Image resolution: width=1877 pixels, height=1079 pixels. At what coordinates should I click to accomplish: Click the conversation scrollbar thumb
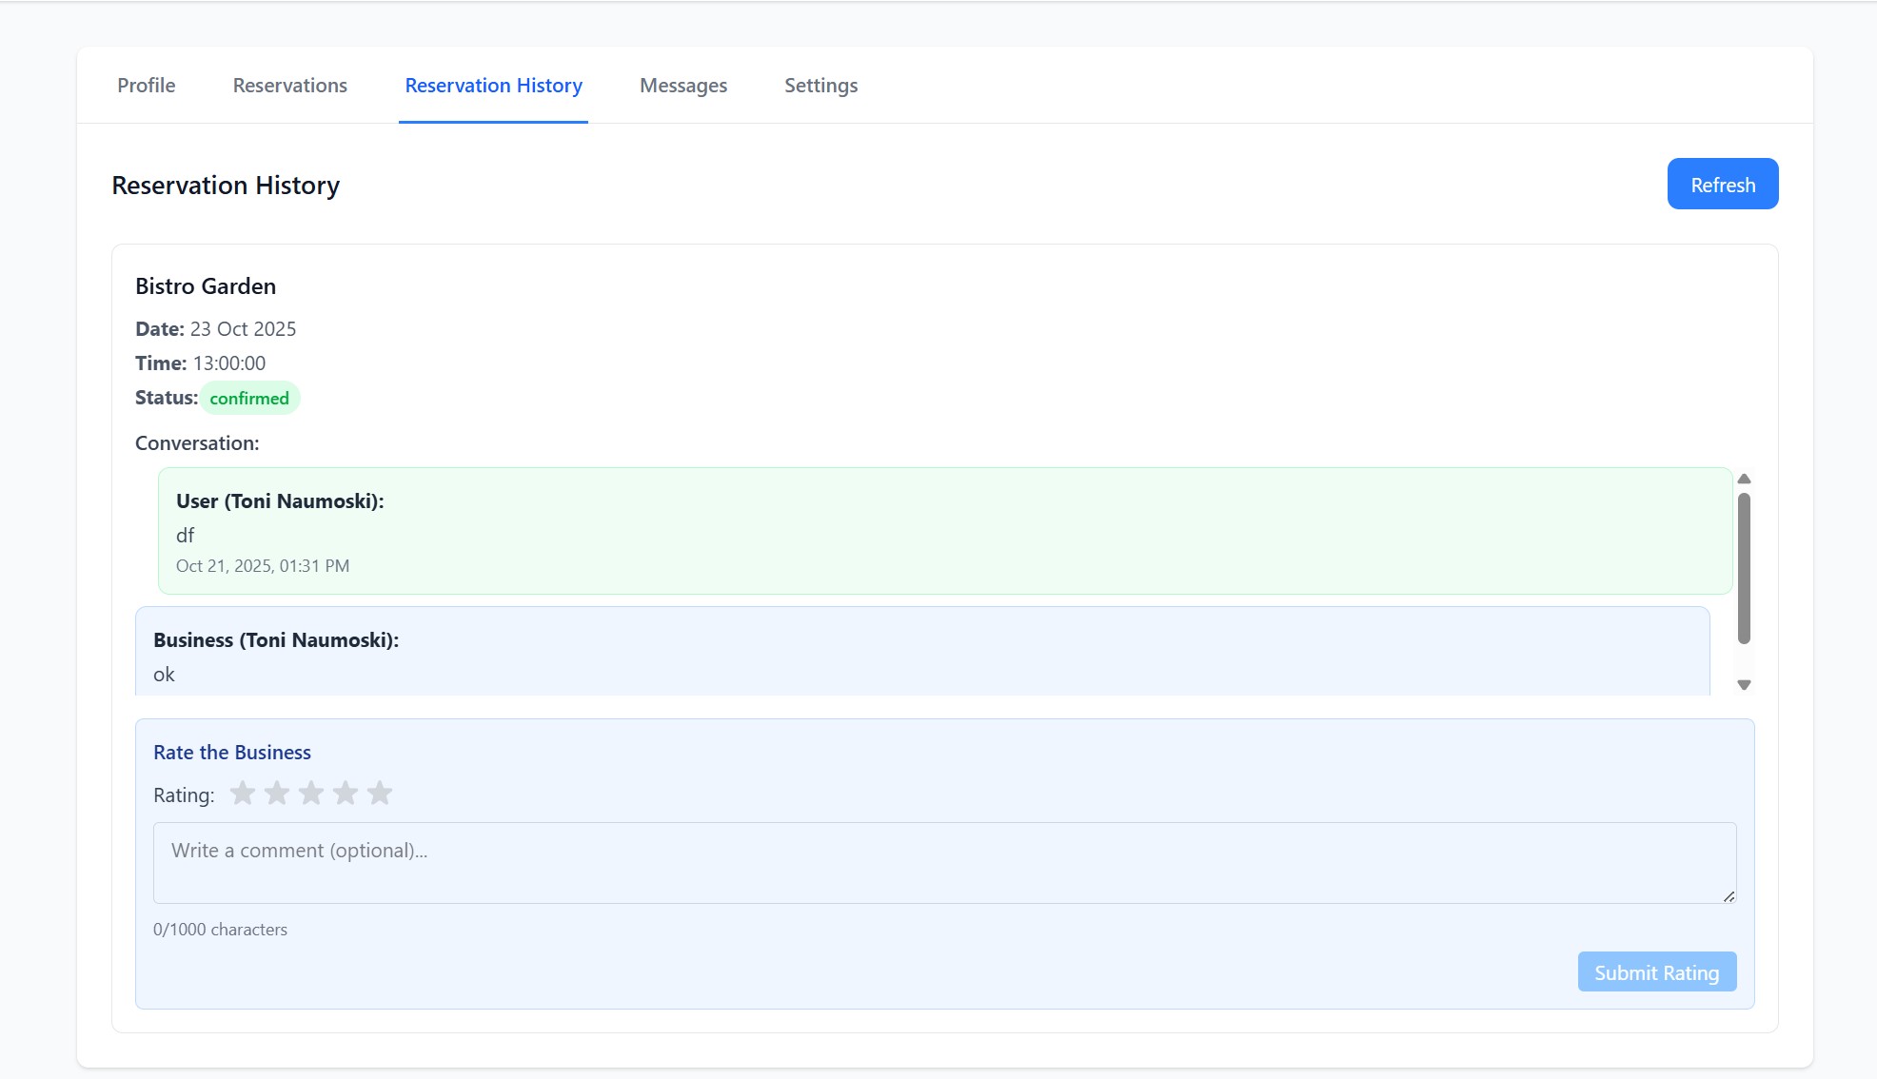point(1744,568)
